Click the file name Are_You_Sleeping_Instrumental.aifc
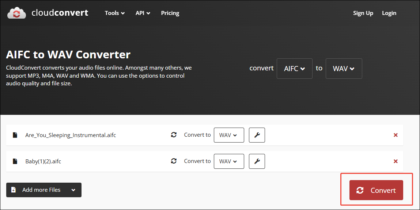This screenshot has height=210, width=420. pyautogui.click(x=71, y=135)
